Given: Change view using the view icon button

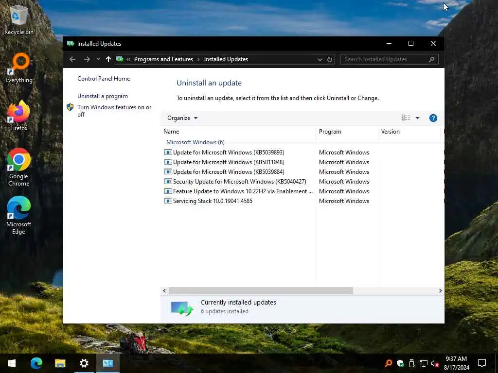Looking at the screenshot, I should click(406, 118).
